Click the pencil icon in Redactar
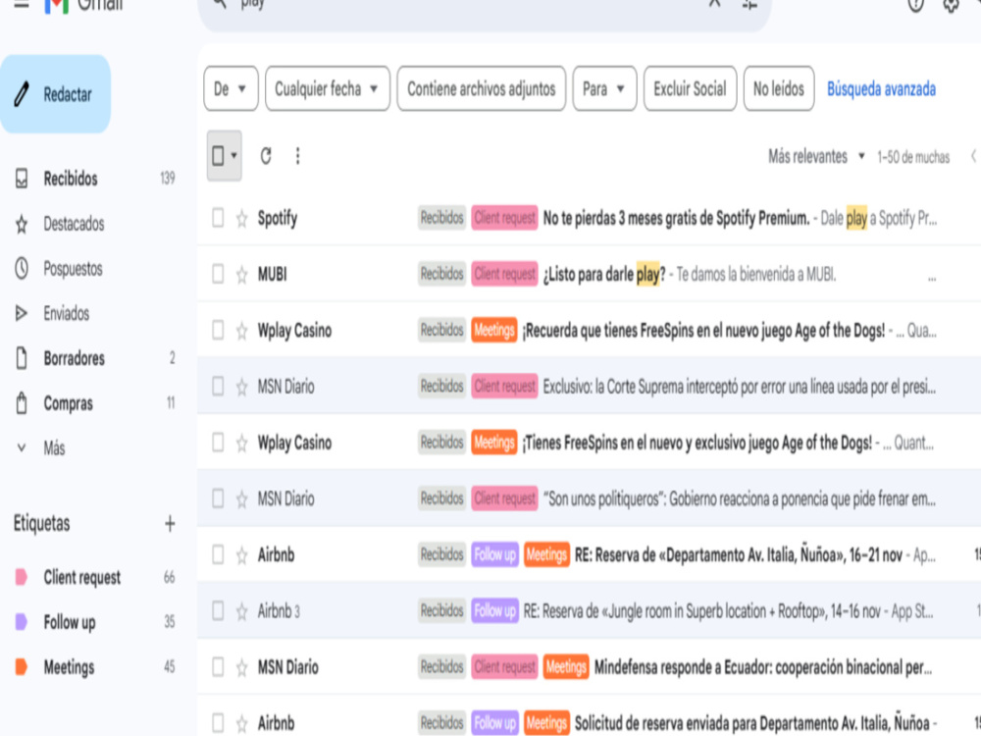 (x=22, y=94)
